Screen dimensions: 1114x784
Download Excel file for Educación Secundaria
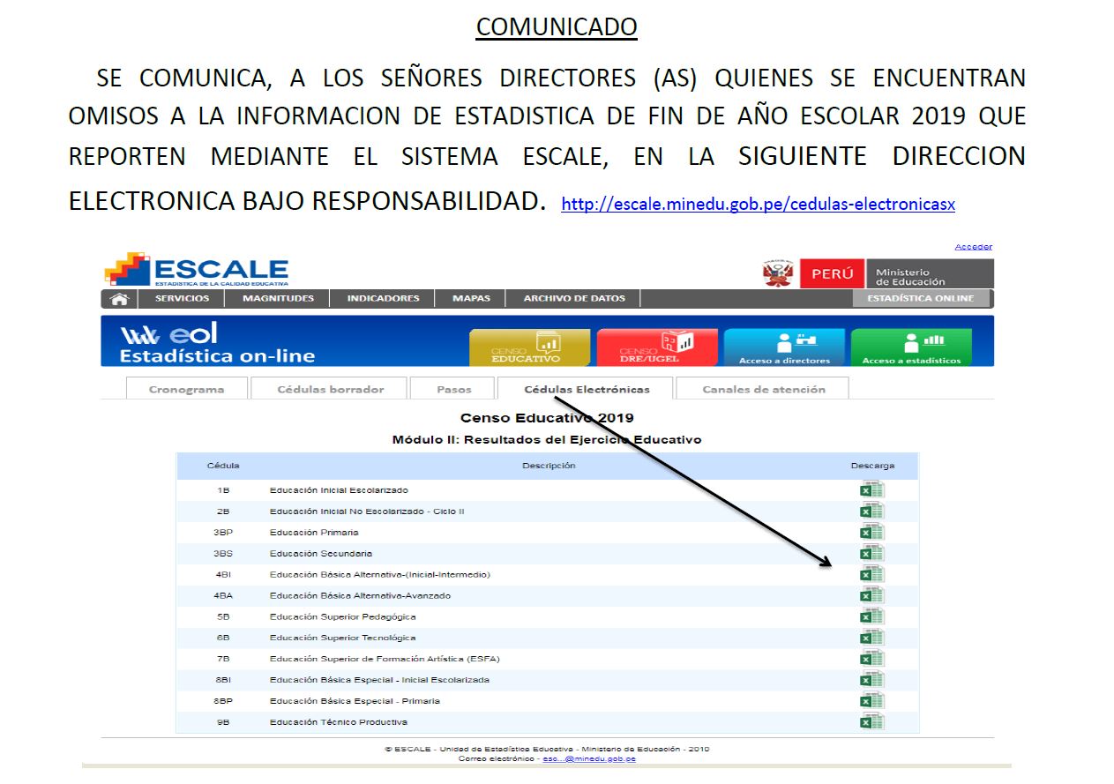click(871, 554)
